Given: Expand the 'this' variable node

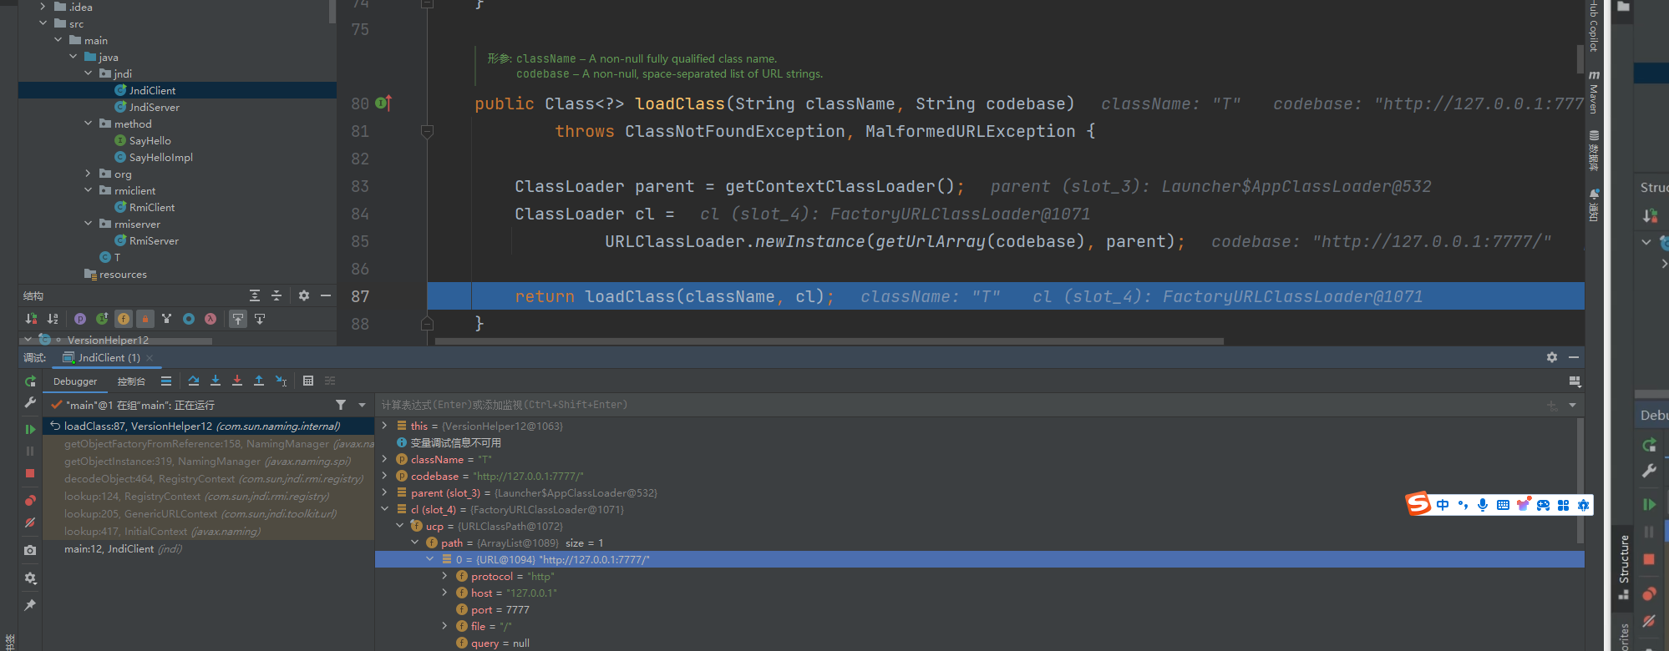Looking at the screenshot, I should (x=384, y=426).
